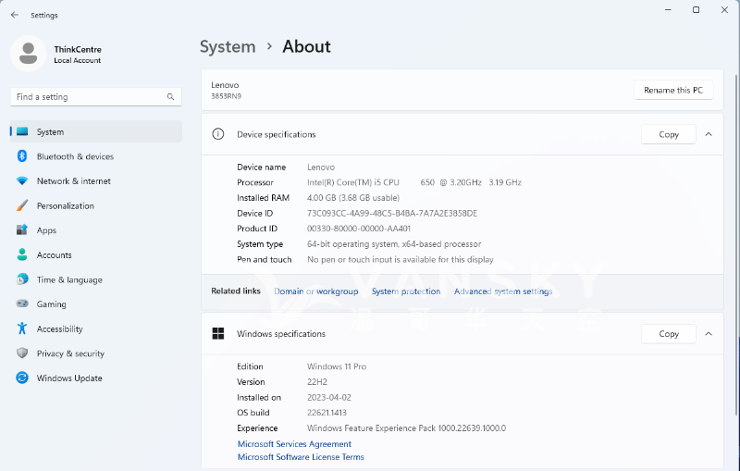Minimize the Settings window

[x=668, y=10]
